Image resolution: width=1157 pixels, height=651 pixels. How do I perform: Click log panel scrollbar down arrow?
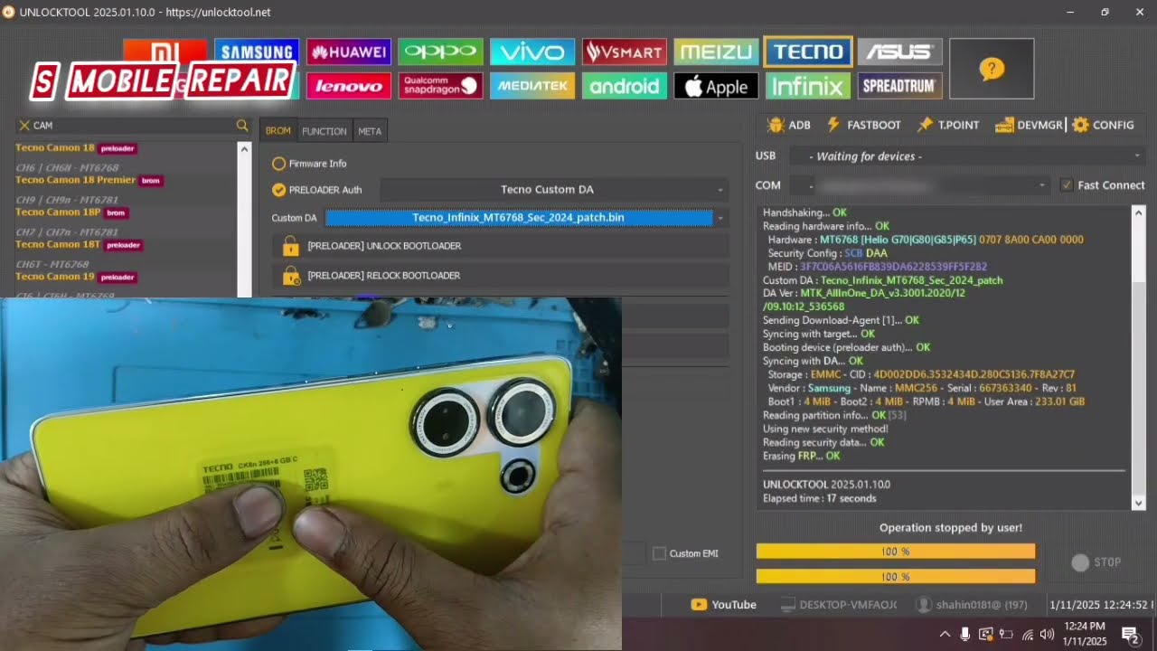click(1139, 503)
